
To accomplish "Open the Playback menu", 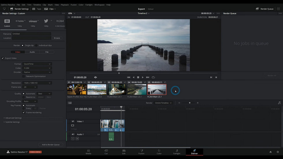I will point(65,5).
